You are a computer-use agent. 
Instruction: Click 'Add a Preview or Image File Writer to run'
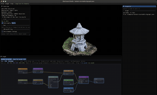[x=16, y=27]
